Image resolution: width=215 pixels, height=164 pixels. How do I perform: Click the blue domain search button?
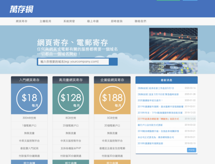point(113,62)
